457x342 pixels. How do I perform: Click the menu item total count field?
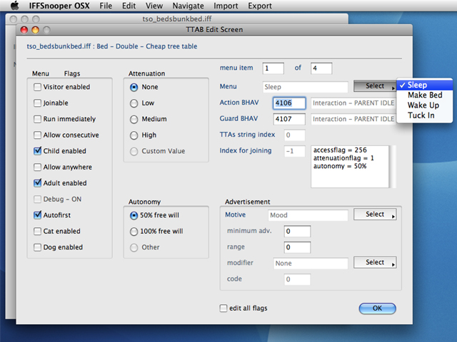tap(321, 68)
